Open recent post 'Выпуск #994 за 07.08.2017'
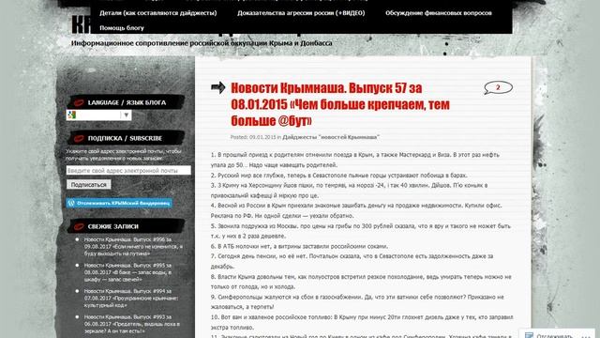 [131, 299]
